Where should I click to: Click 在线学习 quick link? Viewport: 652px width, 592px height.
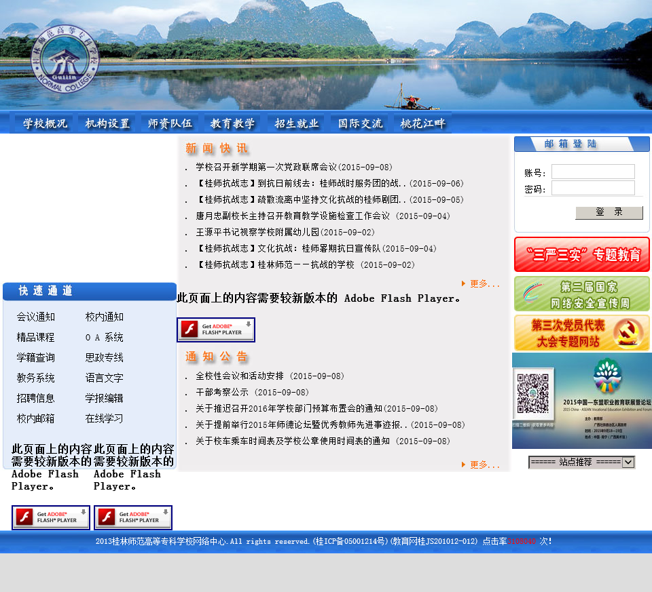coord(105,419)
